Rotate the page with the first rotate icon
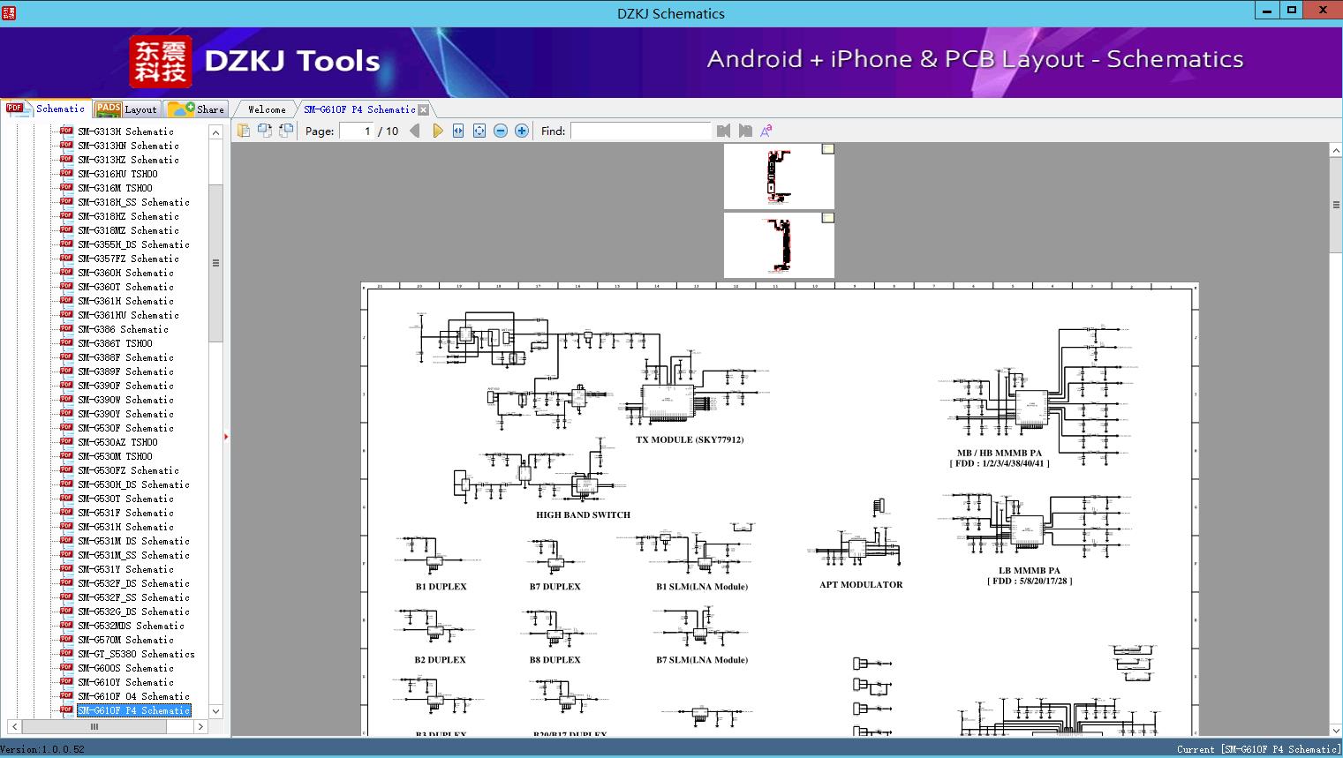 tap(264, 131)
